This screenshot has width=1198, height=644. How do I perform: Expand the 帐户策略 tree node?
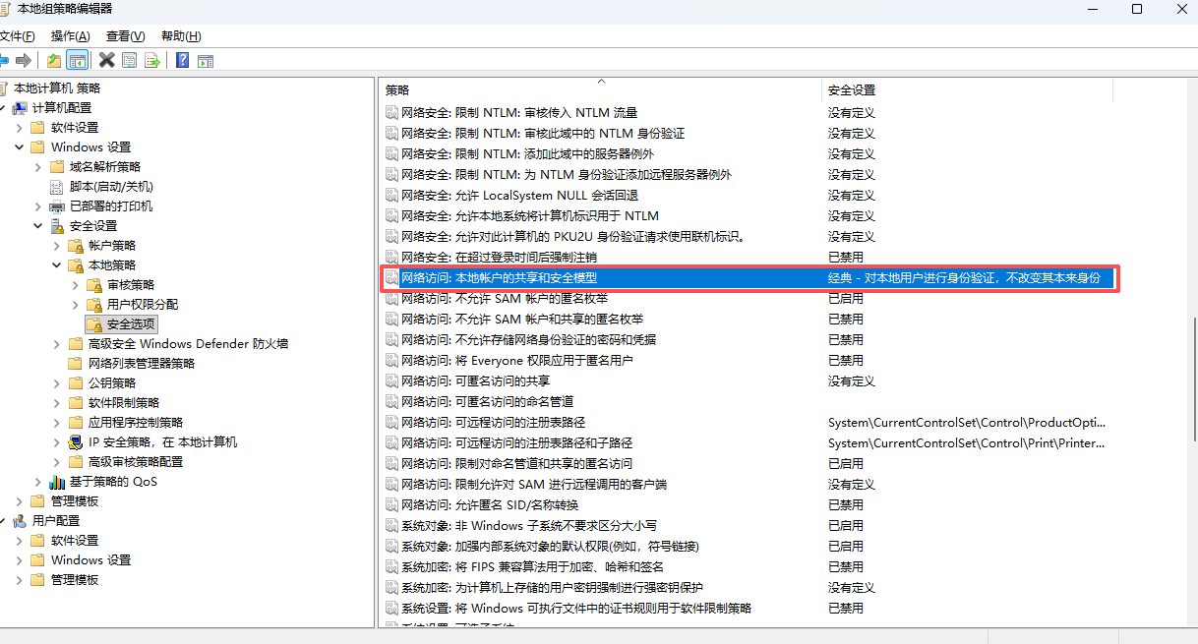click(57, 246)
